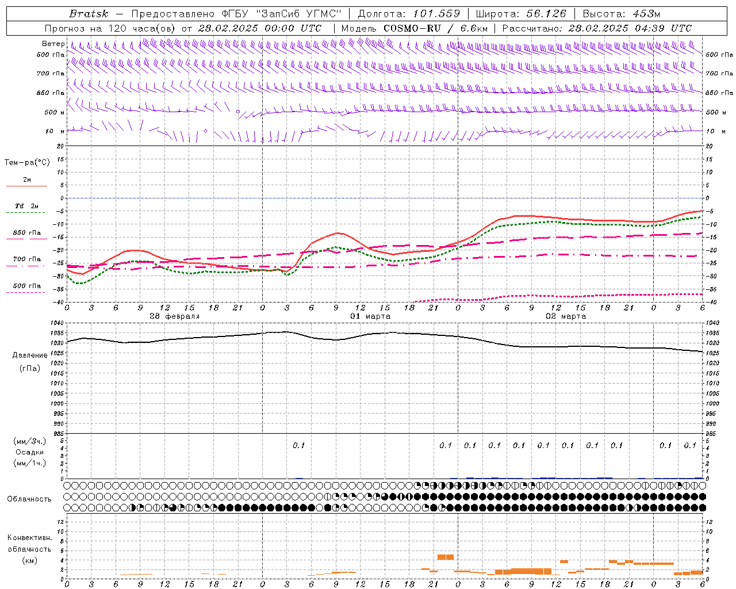Click the "Тем-ра(°C)" temperature panel label
736x589 pixels.
point(27,163)
